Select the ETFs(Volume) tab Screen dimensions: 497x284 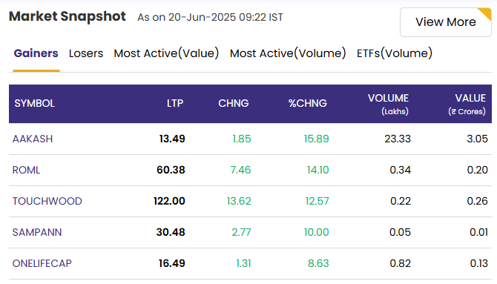coord(395,53)
